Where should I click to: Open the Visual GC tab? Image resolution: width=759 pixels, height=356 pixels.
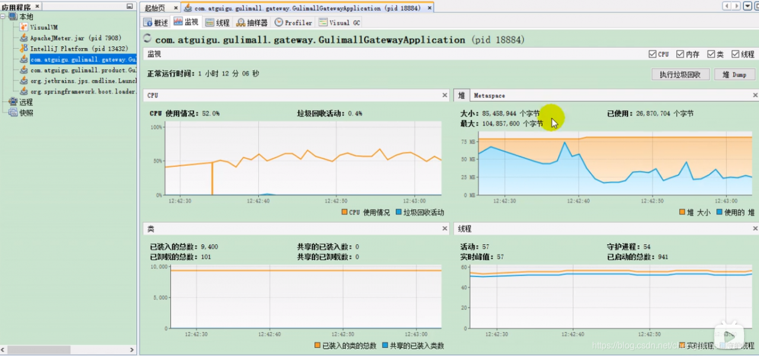339,23
